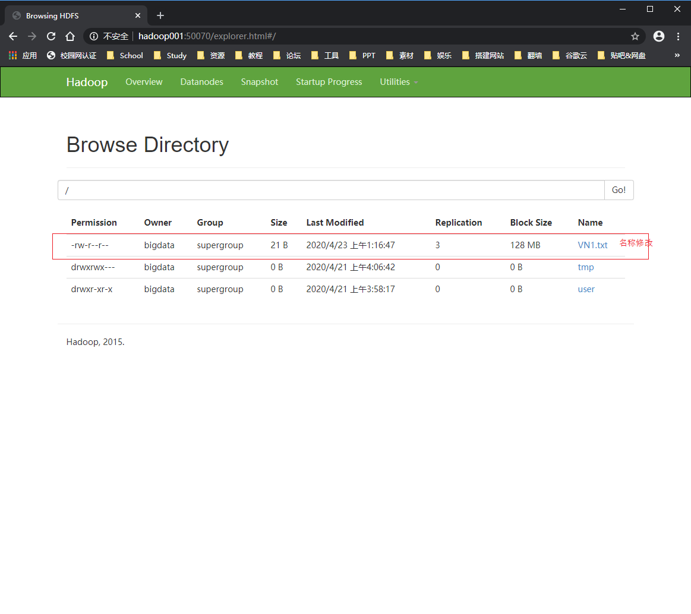Image resolution: width=691 pixels, height=614 pixels.
Task: Click the Permission column header
Action: 94,223
